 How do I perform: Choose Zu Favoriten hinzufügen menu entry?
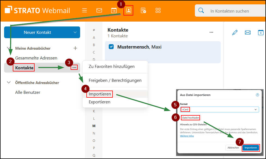[111, 67]
